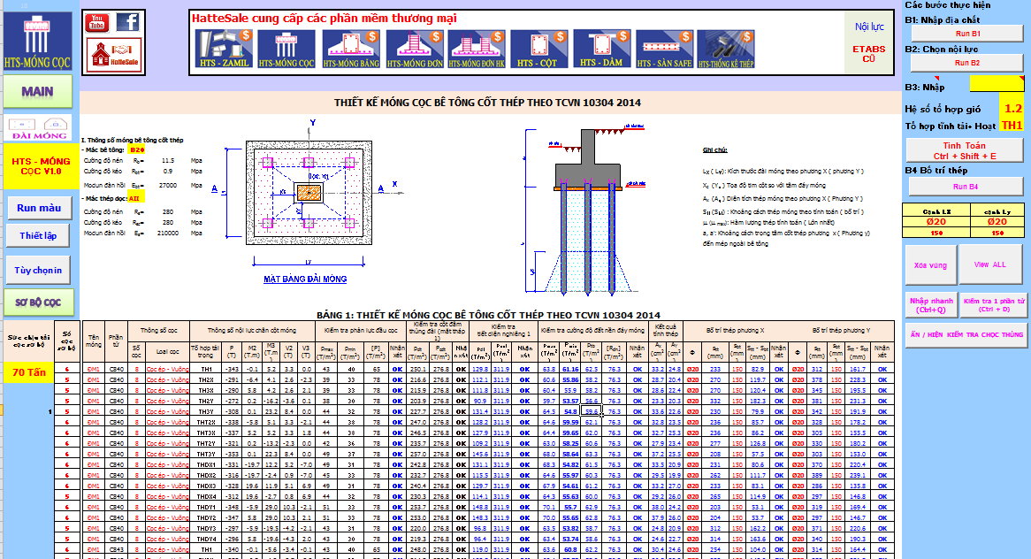Open HTS-MÓNG ĐƠN software icon
Image resolution: width=1031 pixels, height=559 pixels.
[414, 49]
